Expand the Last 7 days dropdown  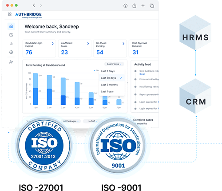click(114, 64)
